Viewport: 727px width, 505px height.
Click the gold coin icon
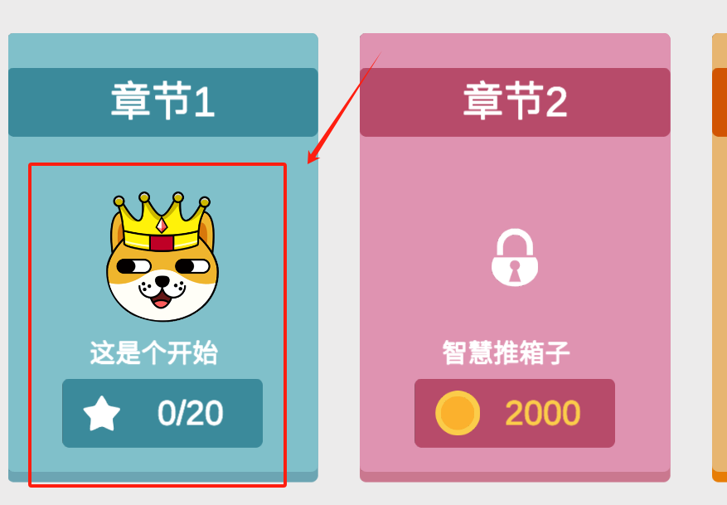pos(458,413)
